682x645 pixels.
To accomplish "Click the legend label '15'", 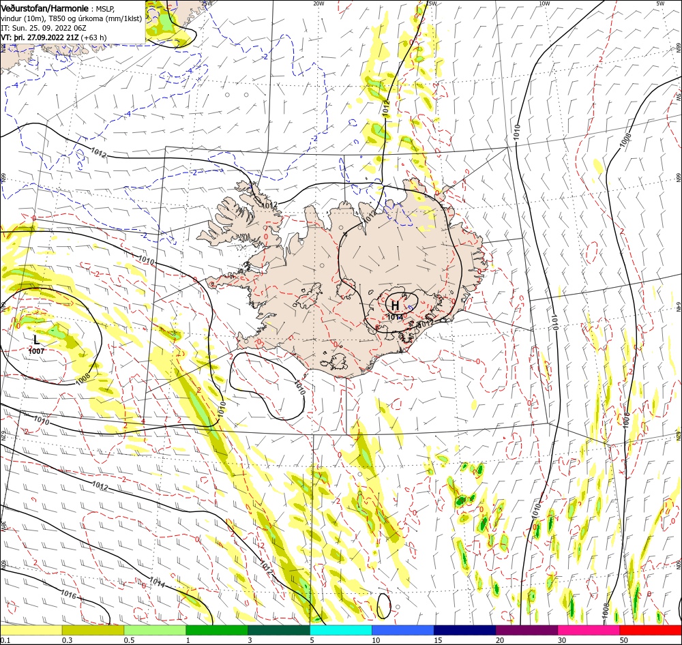I will pos(438,640).
